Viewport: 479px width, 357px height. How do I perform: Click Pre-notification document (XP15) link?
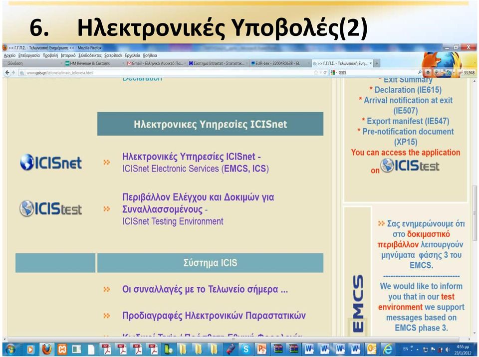point(408,137)
